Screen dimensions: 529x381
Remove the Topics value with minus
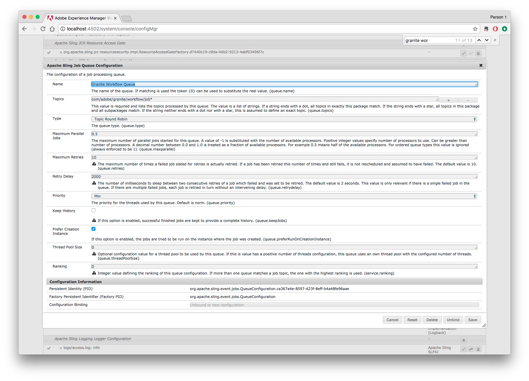point(468,100)
